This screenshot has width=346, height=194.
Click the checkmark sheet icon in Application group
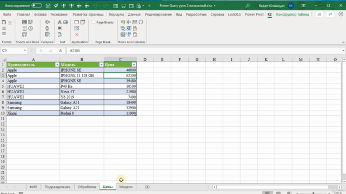[77, 28]
